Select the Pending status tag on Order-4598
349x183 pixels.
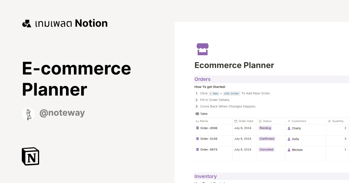[265, 128]
